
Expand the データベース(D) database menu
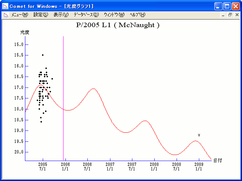(86, 15)
